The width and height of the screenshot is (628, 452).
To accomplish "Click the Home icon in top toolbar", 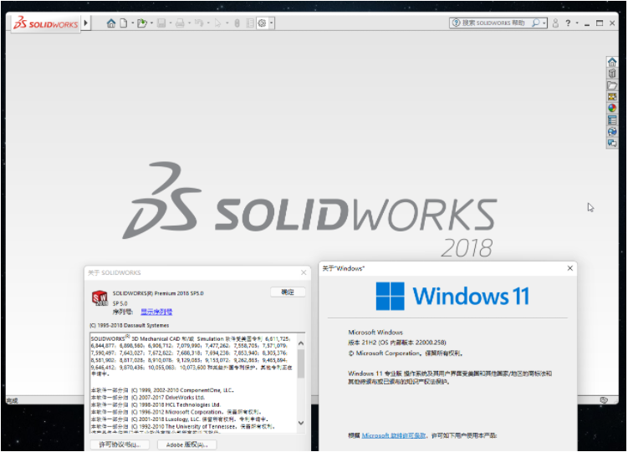I will click(111, 23).
